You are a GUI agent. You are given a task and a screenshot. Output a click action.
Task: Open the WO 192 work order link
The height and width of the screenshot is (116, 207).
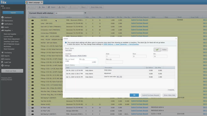pos(119,77)
